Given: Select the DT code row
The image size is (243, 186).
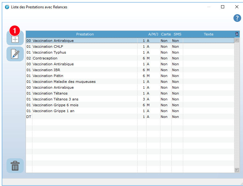Looking at the screenshot, I should click(130, 117).
